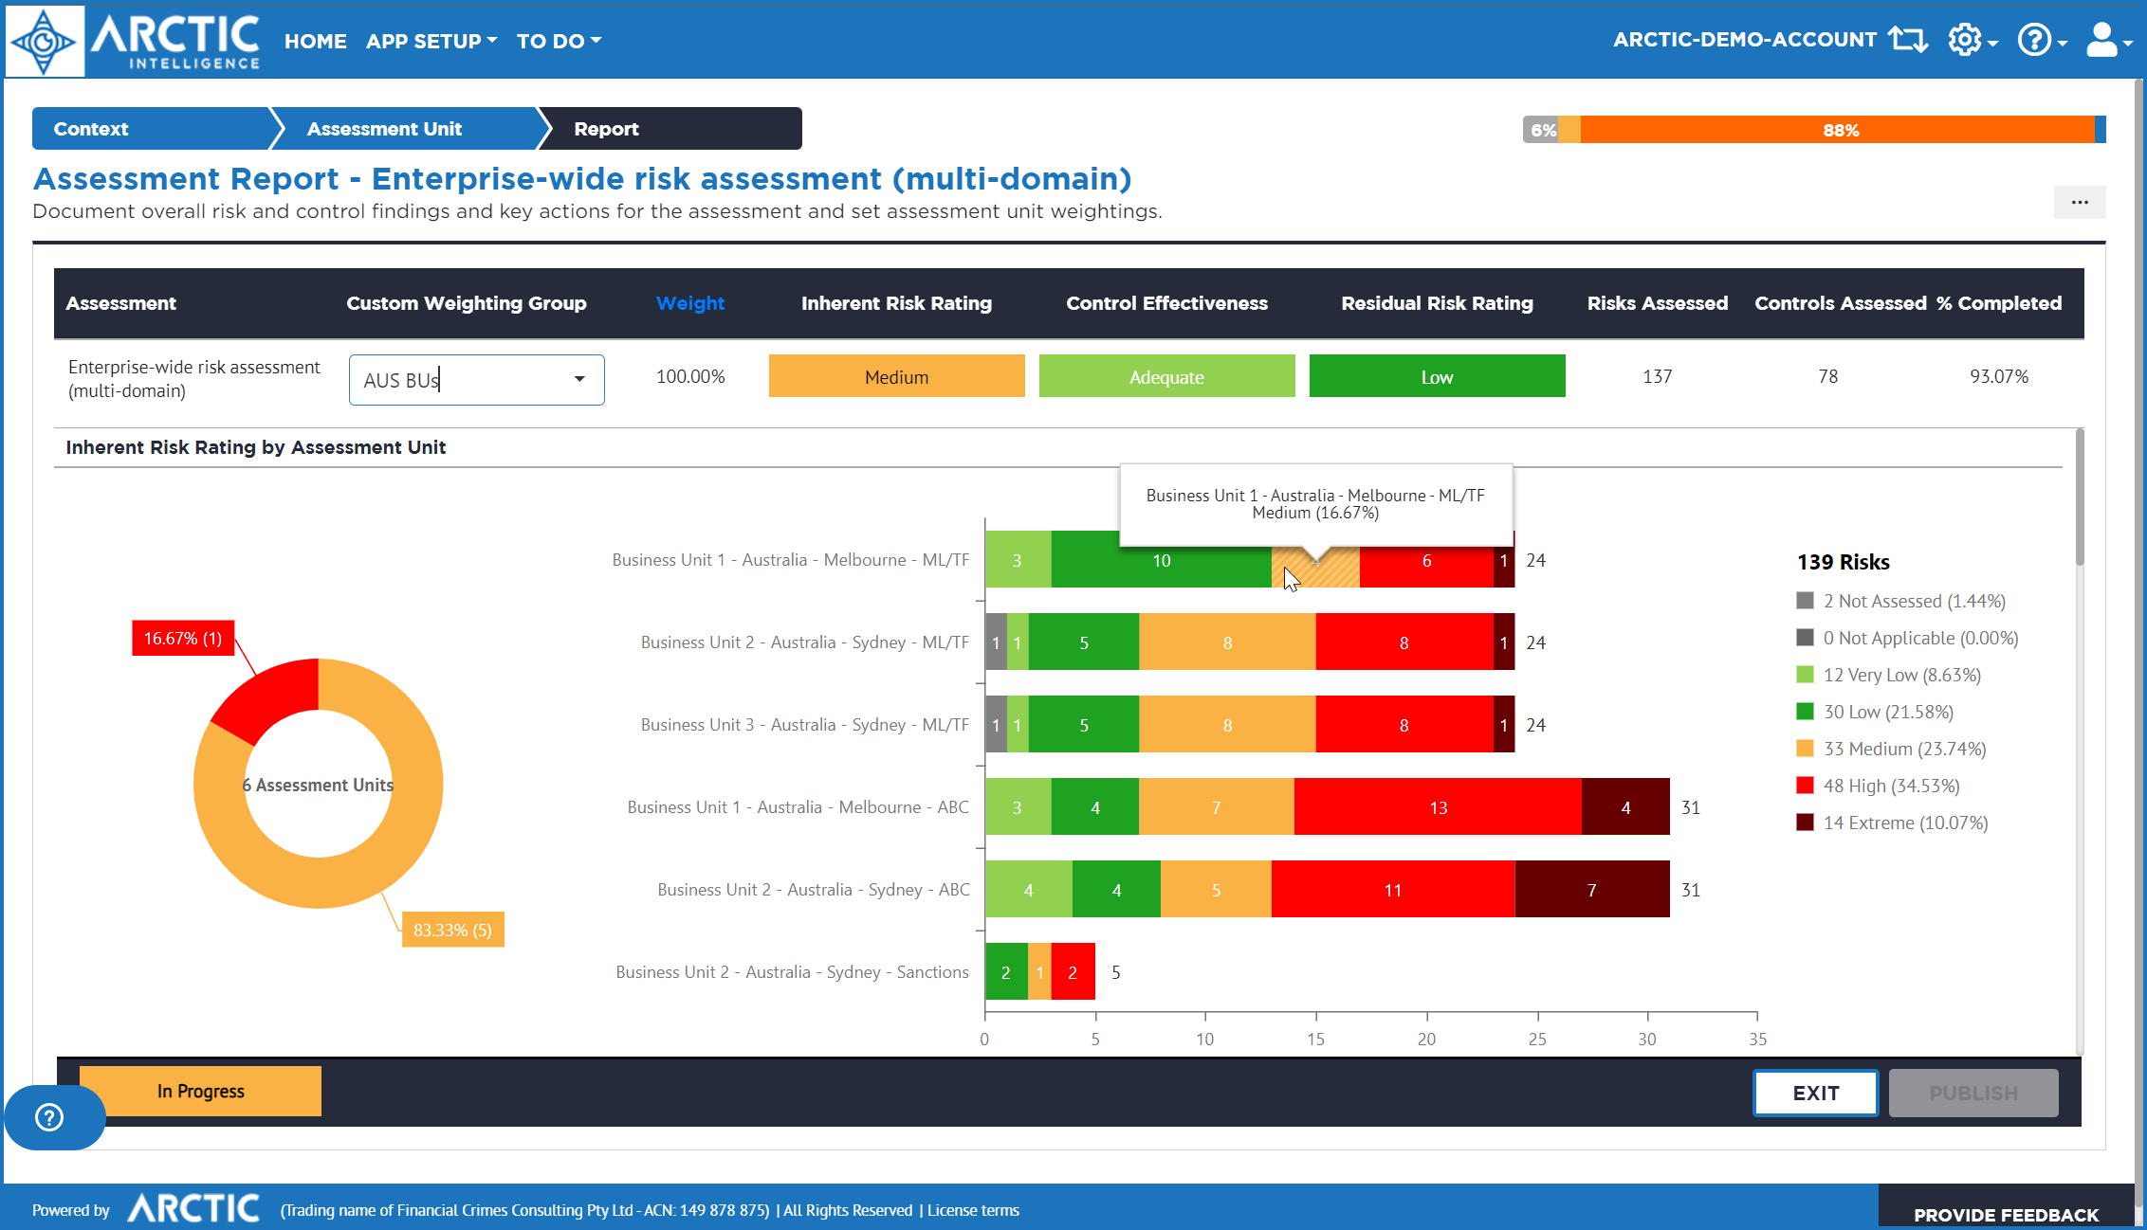Image resolution: width=2147 pixels, height=1230 pixels.
Task: Click the Weight column header
Action: point(689,303)
